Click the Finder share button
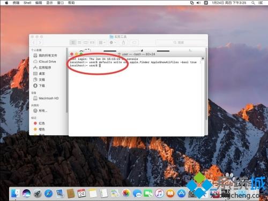Viewport: 268px width, 201px height. [123, 42]
